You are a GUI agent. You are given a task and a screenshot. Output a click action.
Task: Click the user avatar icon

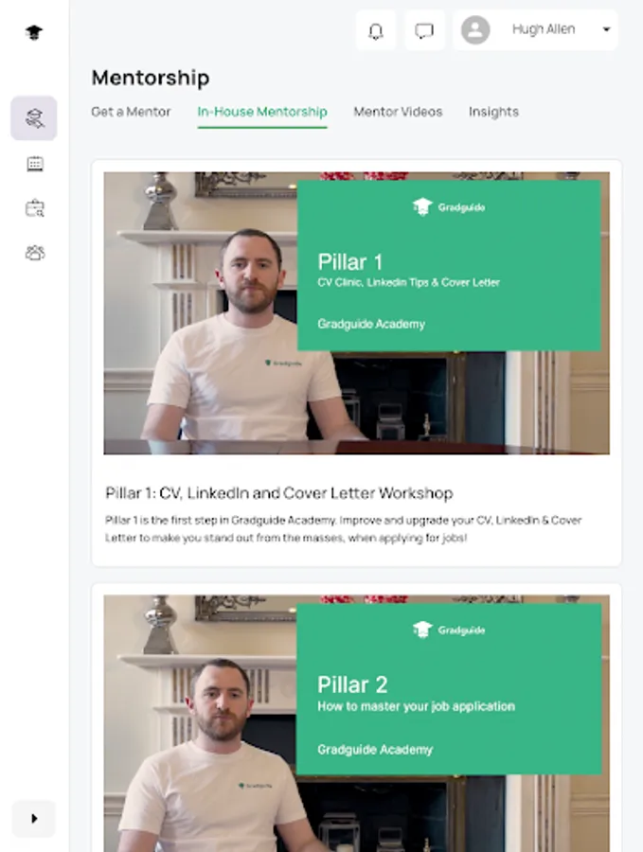[475, 30]
